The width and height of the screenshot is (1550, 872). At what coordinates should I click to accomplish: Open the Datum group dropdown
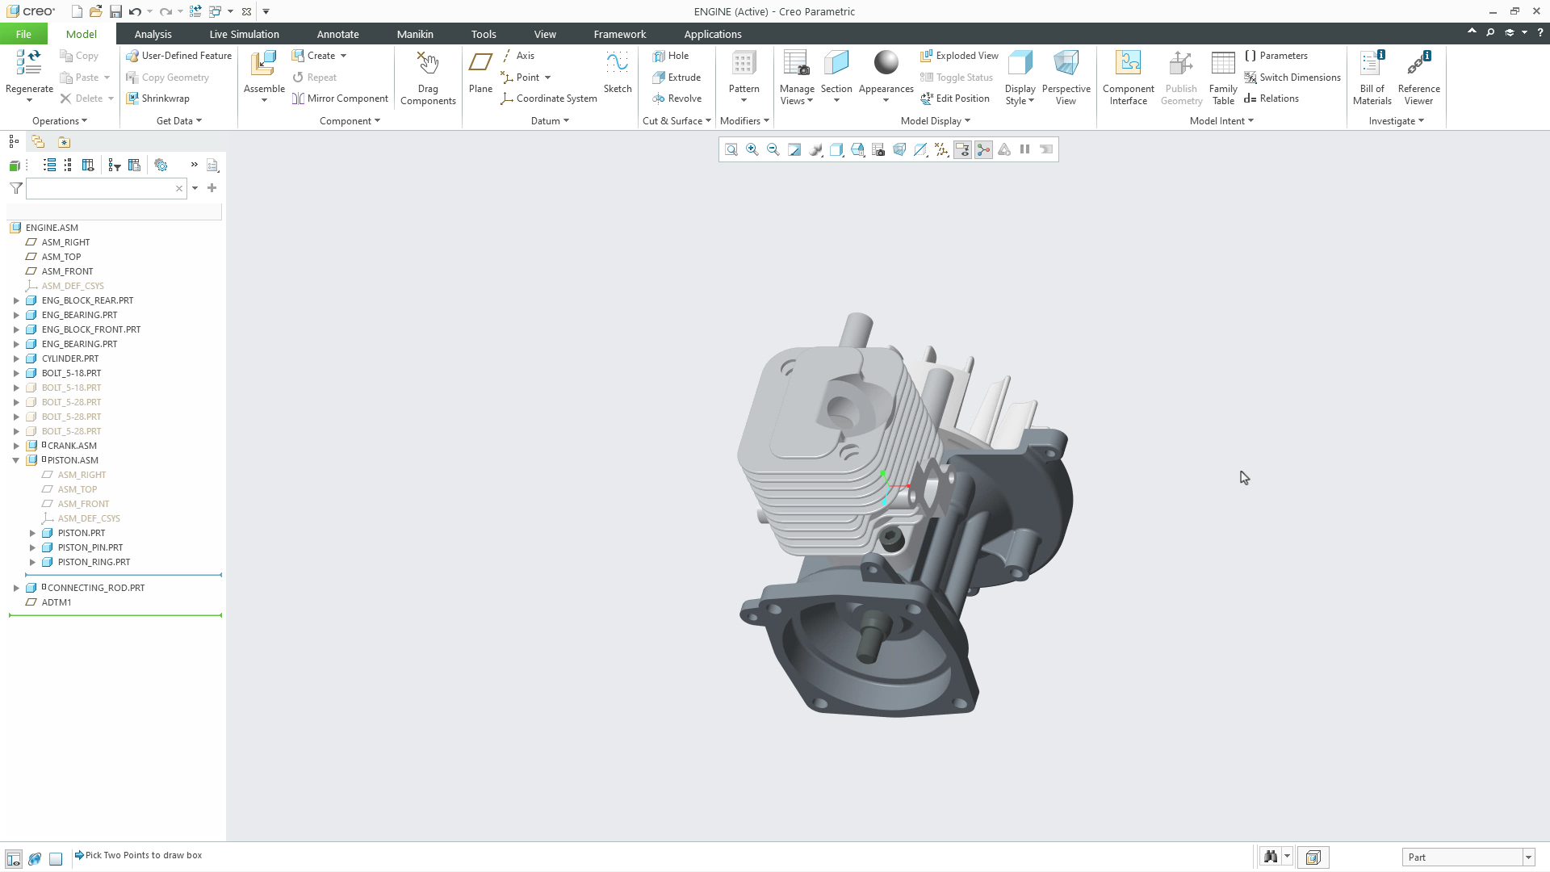(x=550, y=121)
